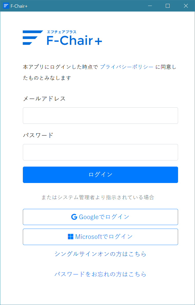The height and width of the screenshot is (305, 195).
Task: Click the パスワード field label
Action: coord(38,135)
